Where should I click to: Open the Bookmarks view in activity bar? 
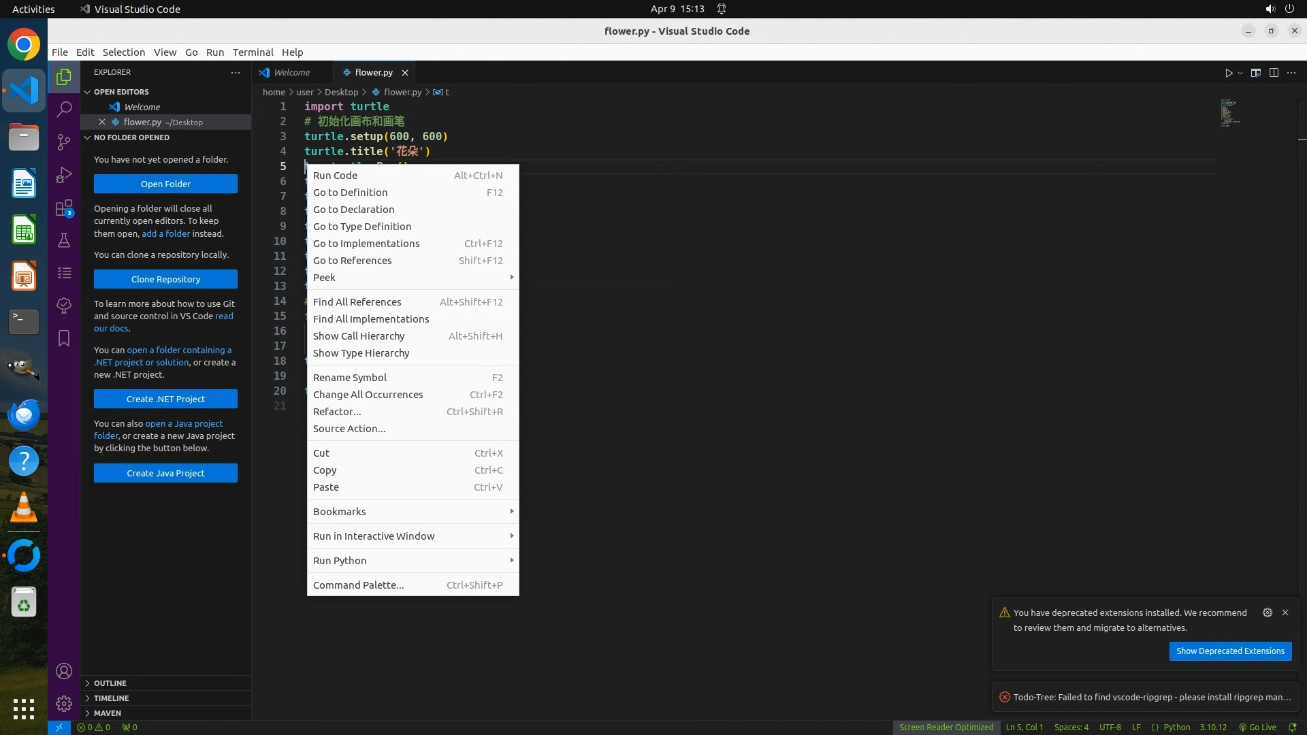[x=64, y=338]
